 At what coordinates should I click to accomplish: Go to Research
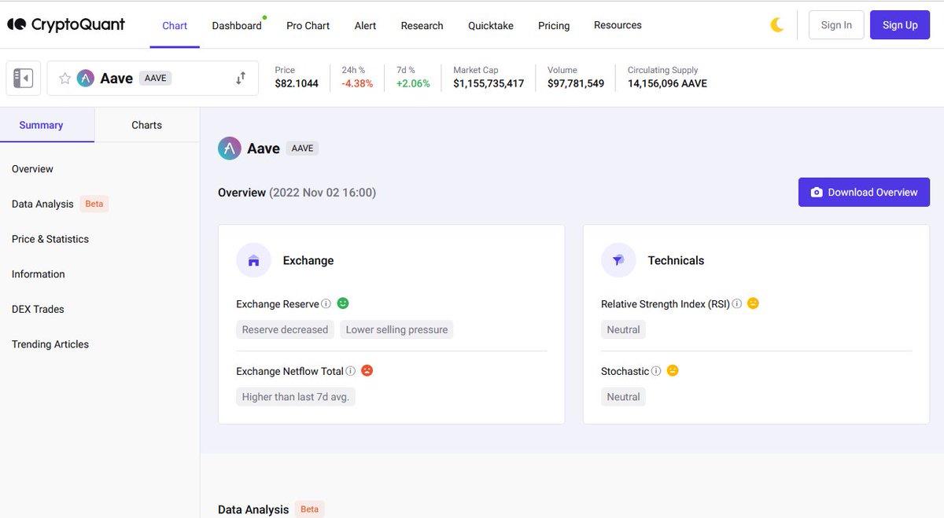[422, 25]
